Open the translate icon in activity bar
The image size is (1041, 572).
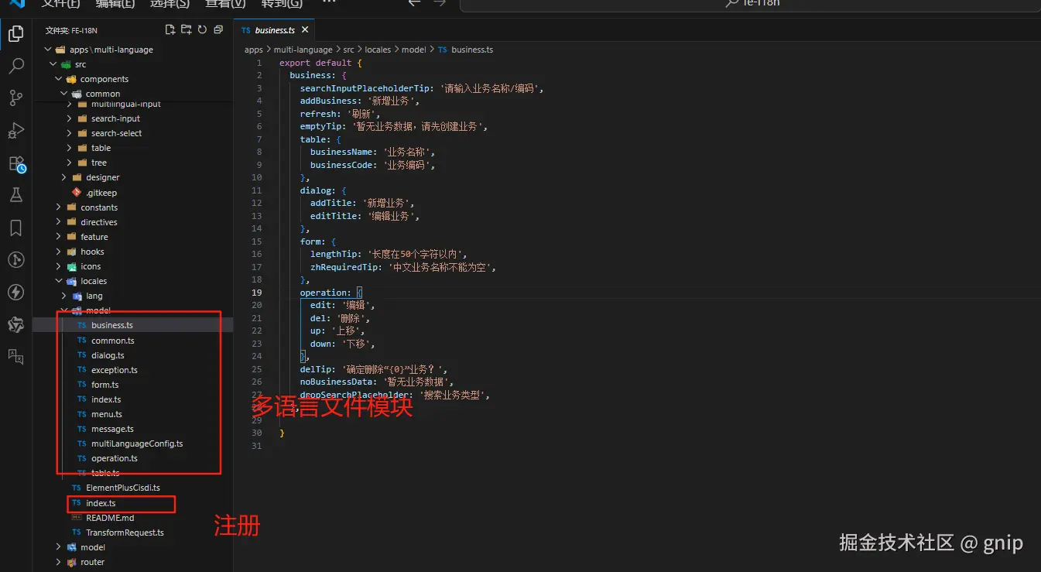point(15,356)
